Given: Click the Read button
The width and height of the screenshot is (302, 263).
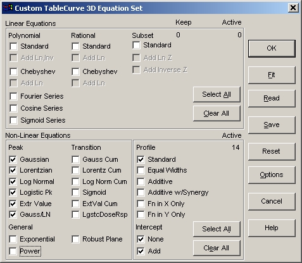Looking at the screenshot, I should 272,98.
